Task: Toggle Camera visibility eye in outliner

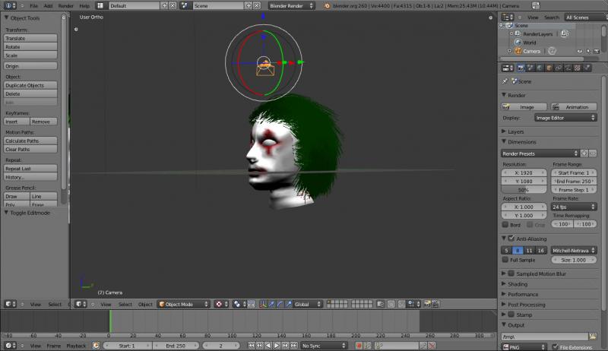Action: (580, 51)
